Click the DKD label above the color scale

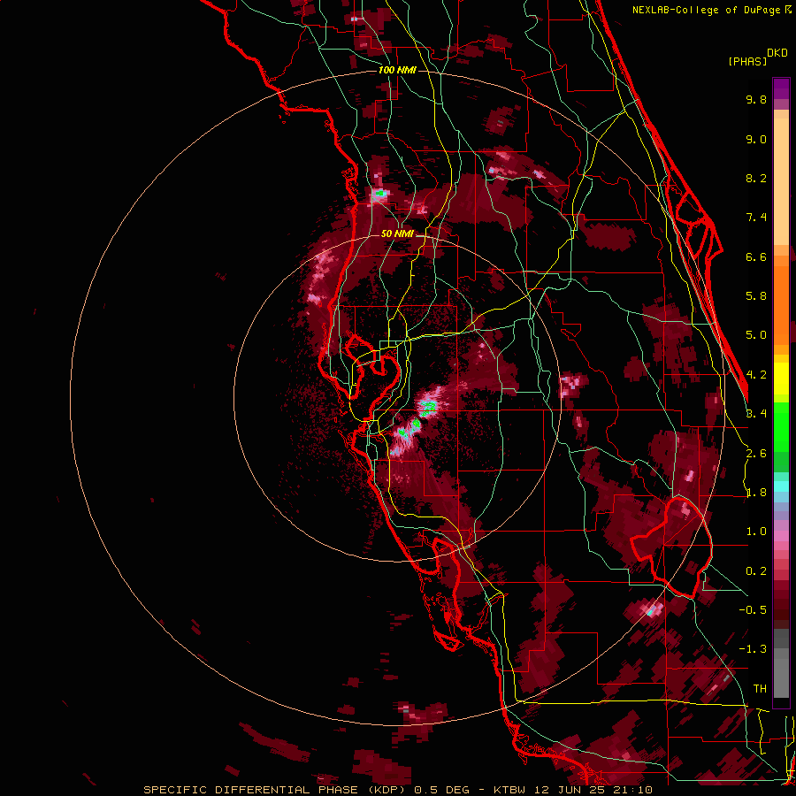(x=777, y=53)
